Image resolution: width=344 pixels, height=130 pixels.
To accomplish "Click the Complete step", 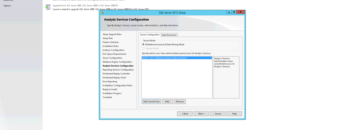I will click(107, 97).
